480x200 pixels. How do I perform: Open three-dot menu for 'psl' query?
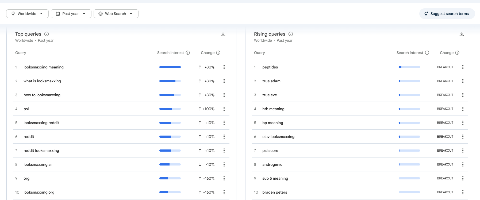[224, 109]
